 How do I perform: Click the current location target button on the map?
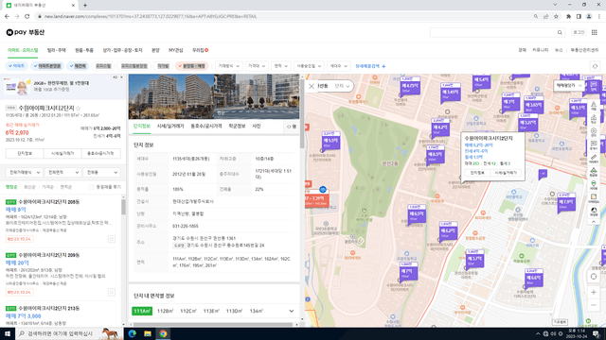(x=594, y=277)
